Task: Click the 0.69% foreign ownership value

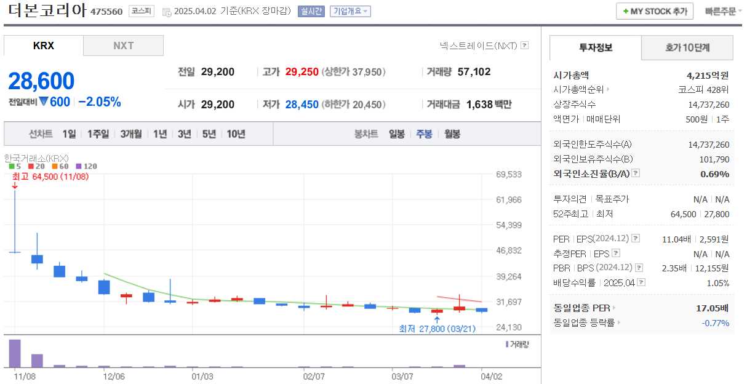Action: pos(715,174)
